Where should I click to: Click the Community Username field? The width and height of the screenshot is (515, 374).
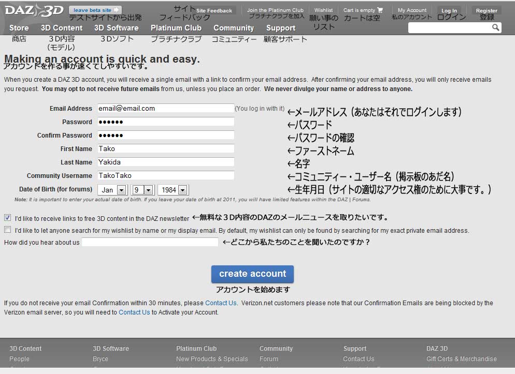(x=166, y=175)
